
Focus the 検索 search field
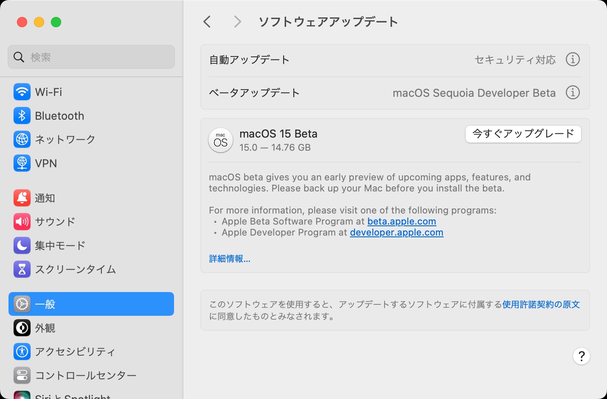point(91,57)
